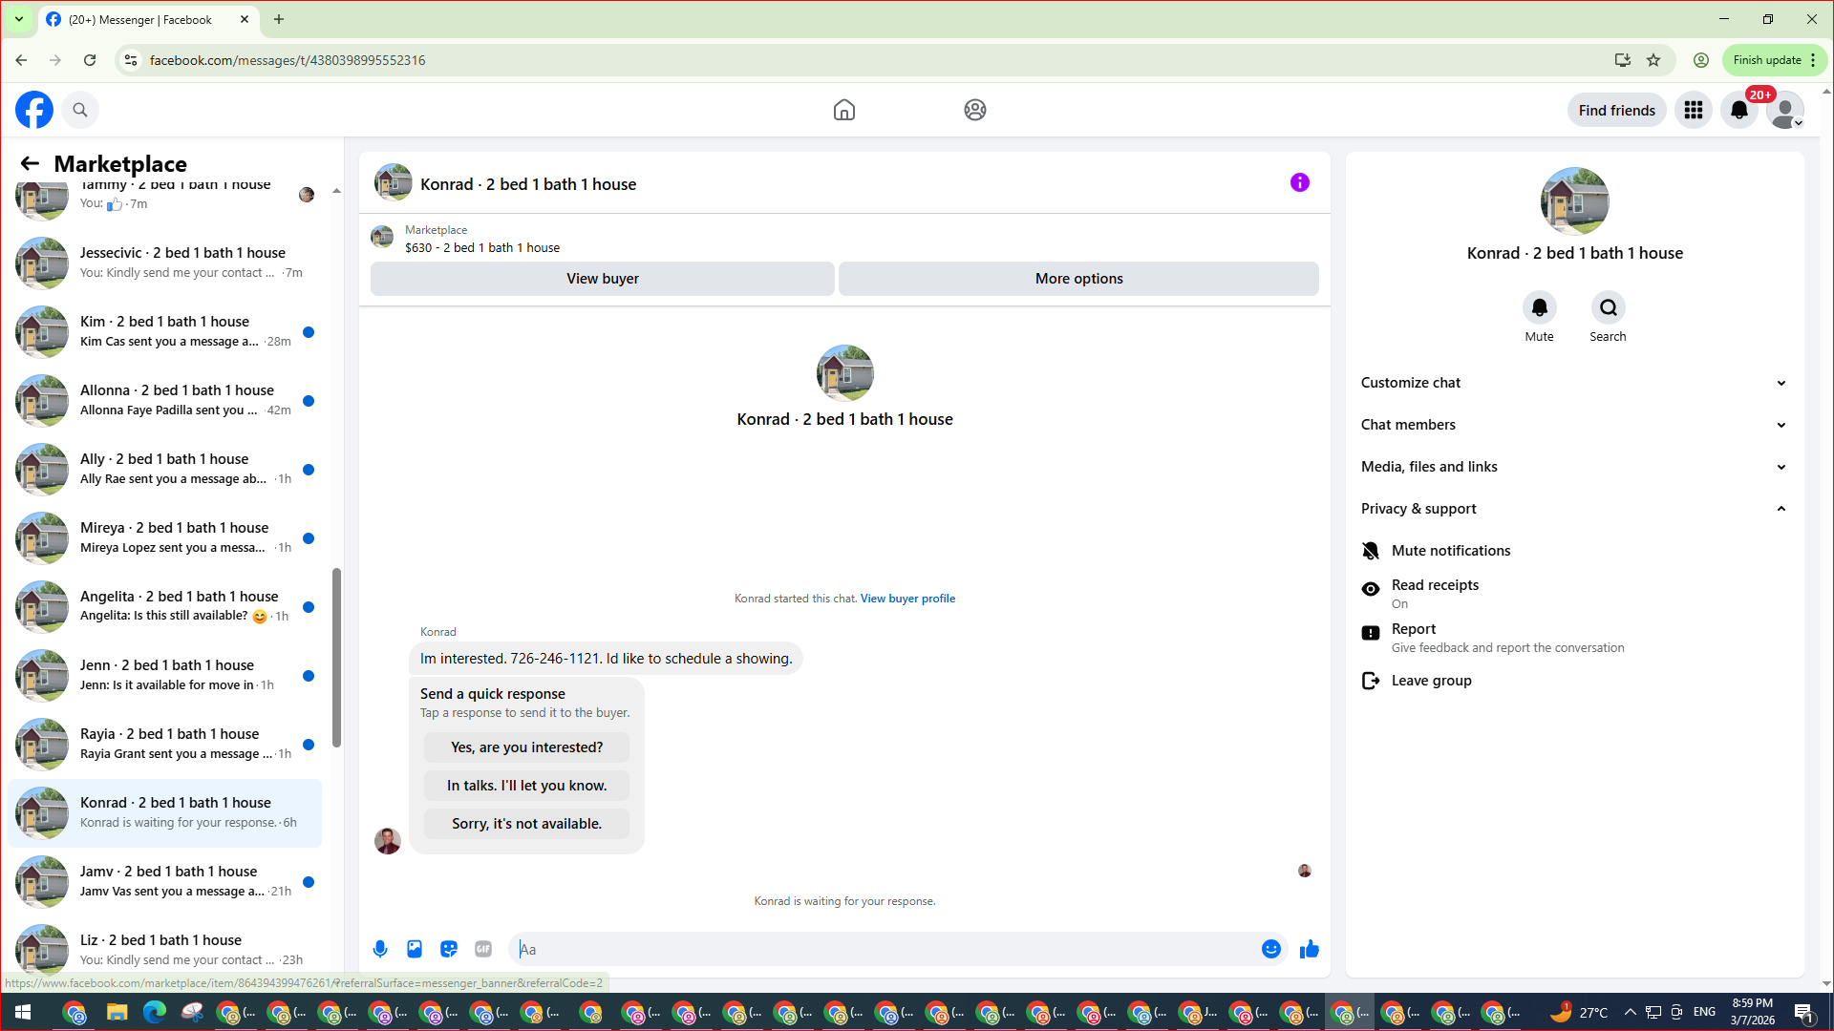Open Rayia's conversation
The image size is (1834, 1031).
pyautogui.click(x=165, y=745)
